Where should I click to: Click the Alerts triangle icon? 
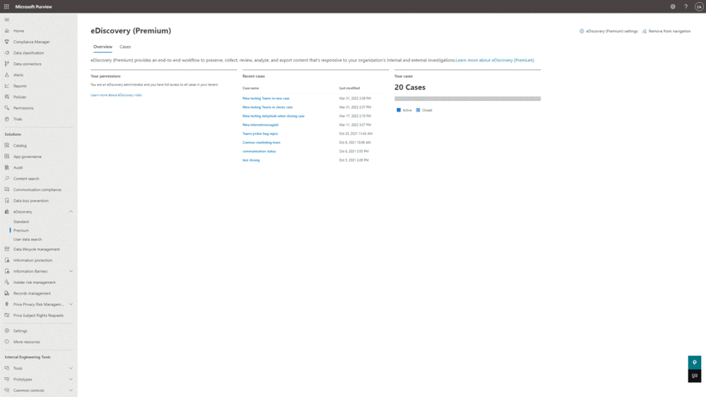pyautogui.click(x=7, y=75)
